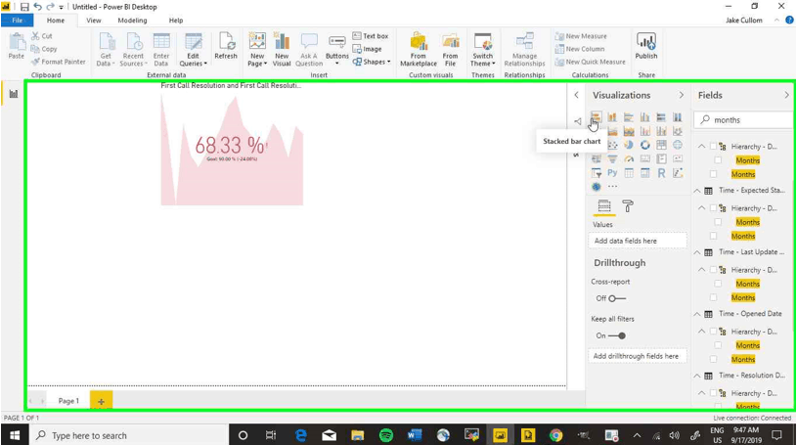Open more visuals via the ellipsis
The image size is (797, 445).
(x=612, y=187)
